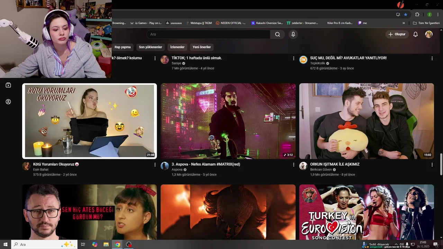This screenshot has width=443, height=249.
Task: Click the Oluştur create button
Action: click(x=397, y=34)
